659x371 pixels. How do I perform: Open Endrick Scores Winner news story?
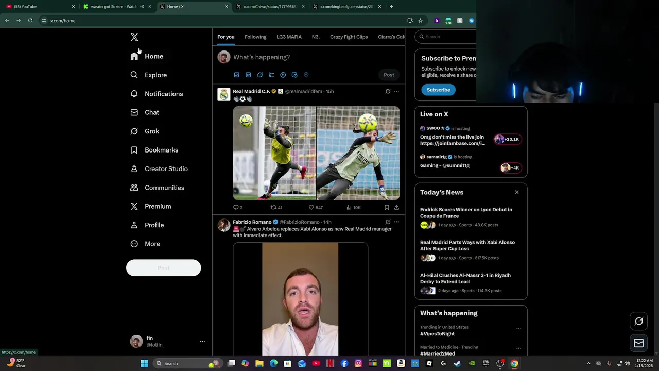tap(471, 217)
